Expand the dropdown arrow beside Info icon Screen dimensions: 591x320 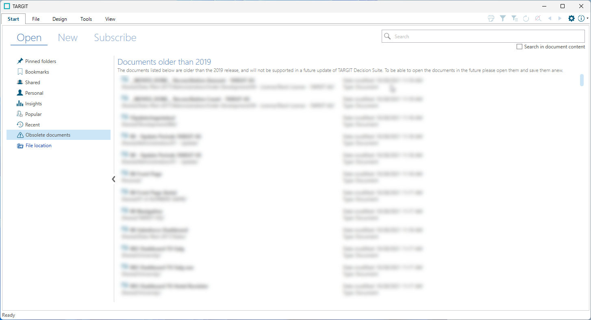pos(588,18)
